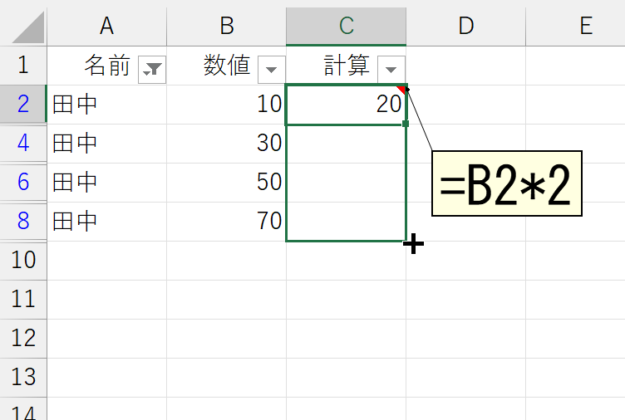
Task: Click the red comment indicator in C2
Action: (401, 89)
